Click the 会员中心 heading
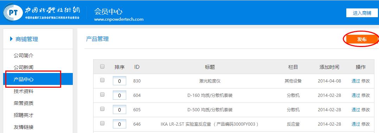 pos(108,11)
